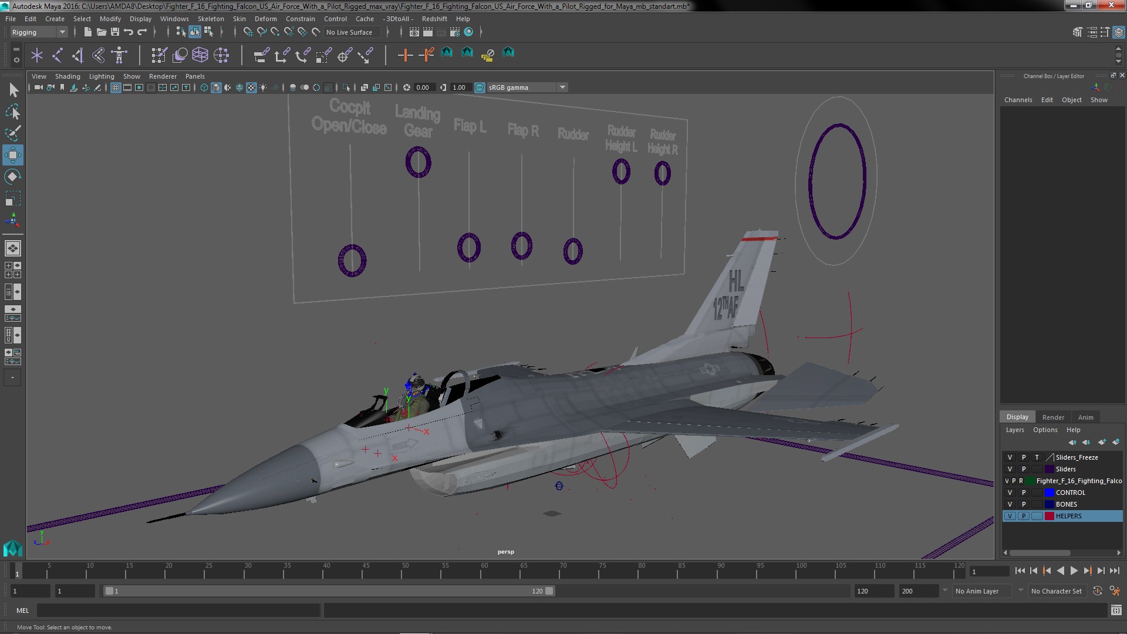1127x634 pixels.
Task: Toggle visibility of CONTROL layer
Action: [x=1010, y=493]
